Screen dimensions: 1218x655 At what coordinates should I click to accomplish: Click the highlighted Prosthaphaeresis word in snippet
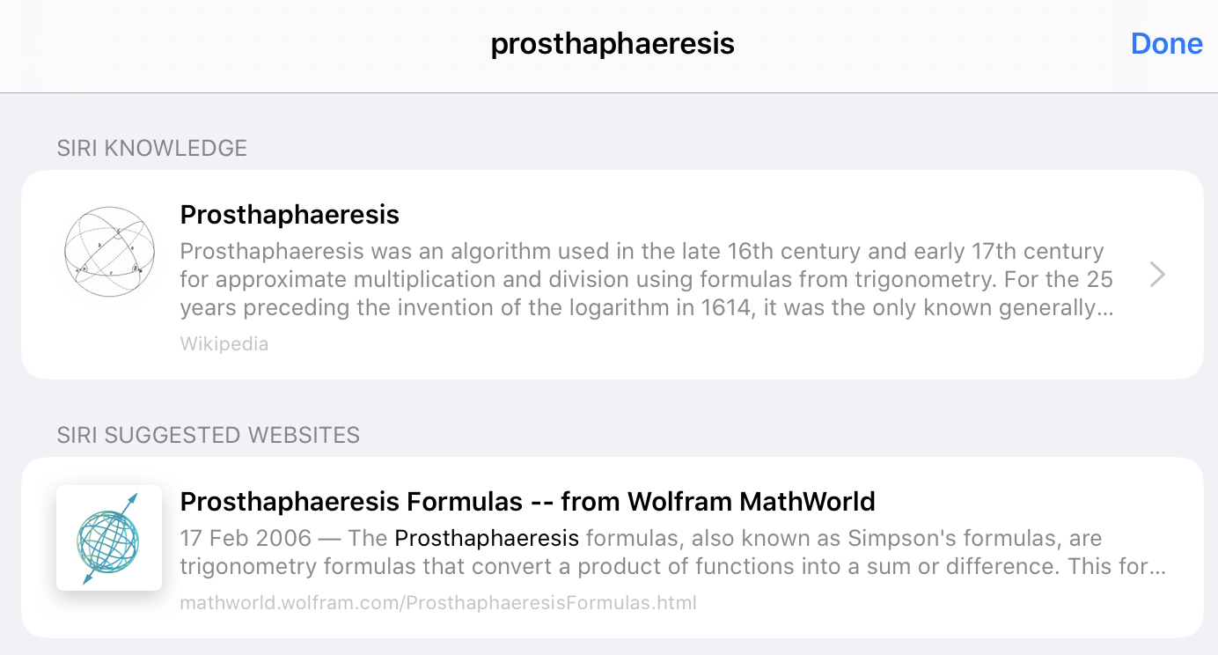[x=487, y=538]
